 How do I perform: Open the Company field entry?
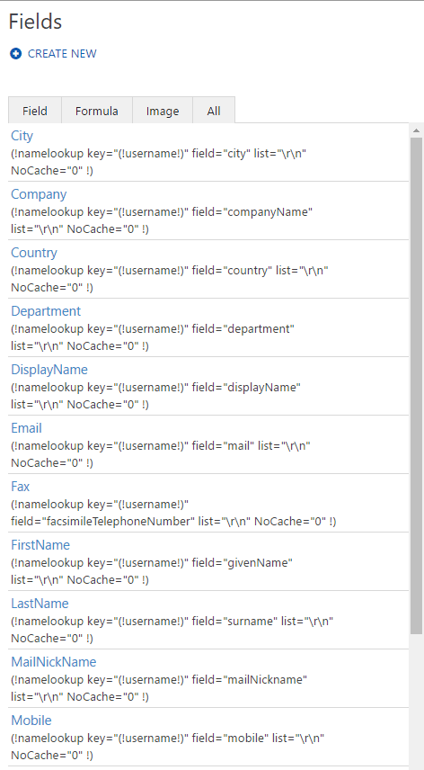39,194
